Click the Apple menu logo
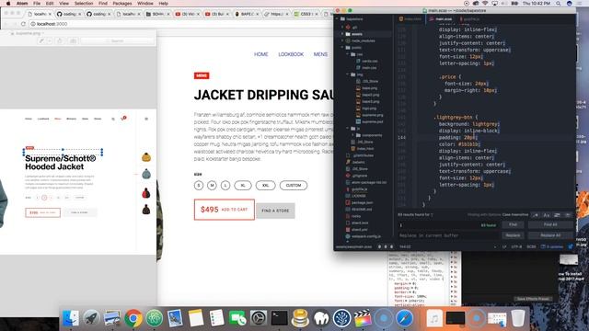 (x=8, y=4)
